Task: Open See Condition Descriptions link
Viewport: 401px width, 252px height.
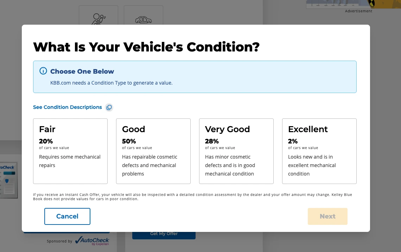Action: coord(68,107)
